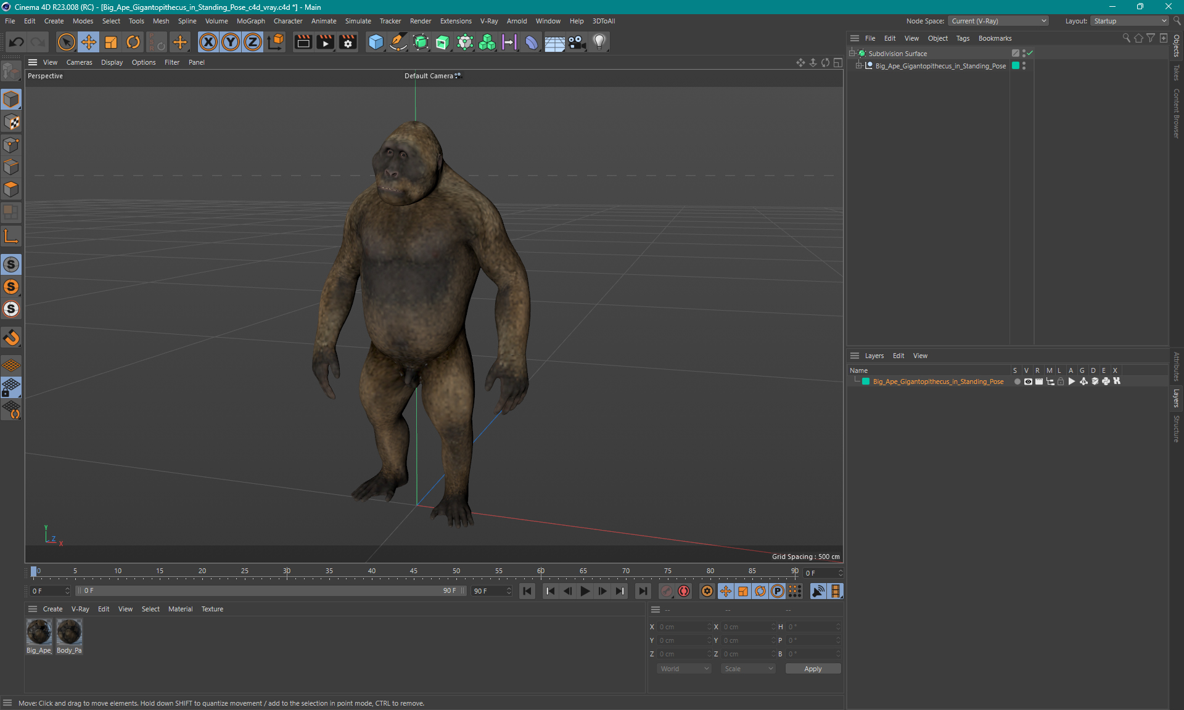Select the Scale tool
Viewport: 1184px width, 710px height.
(111, 42)
